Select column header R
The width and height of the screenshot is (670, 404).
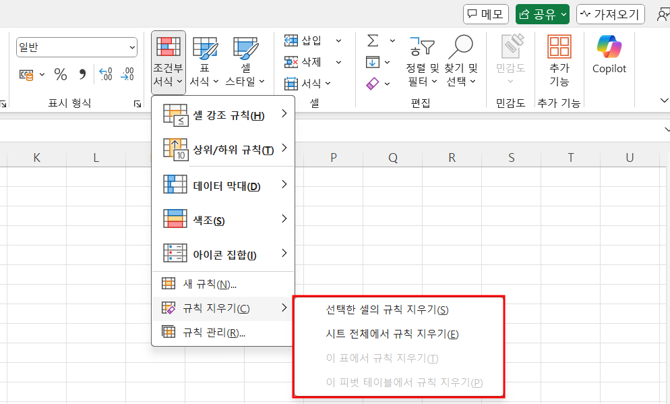tap(452, 156)
